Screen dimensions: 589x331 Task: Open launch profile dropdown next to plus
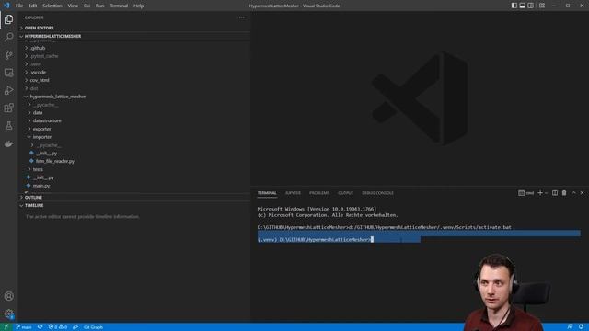[x=546, y=193]
